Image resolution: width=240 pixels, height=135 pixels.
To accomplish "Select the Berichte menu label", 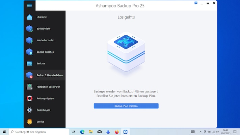I will click(x=41, y=63).
